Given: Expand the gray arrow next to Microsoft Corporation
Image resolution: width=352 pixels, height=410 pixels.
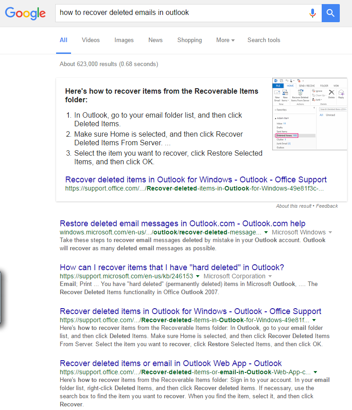Looking at the screenshot, I should pyautogui.click(x=270, y=276).
